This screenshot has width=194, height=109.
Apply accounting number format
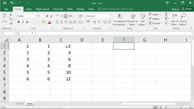[x=88, y=22]
